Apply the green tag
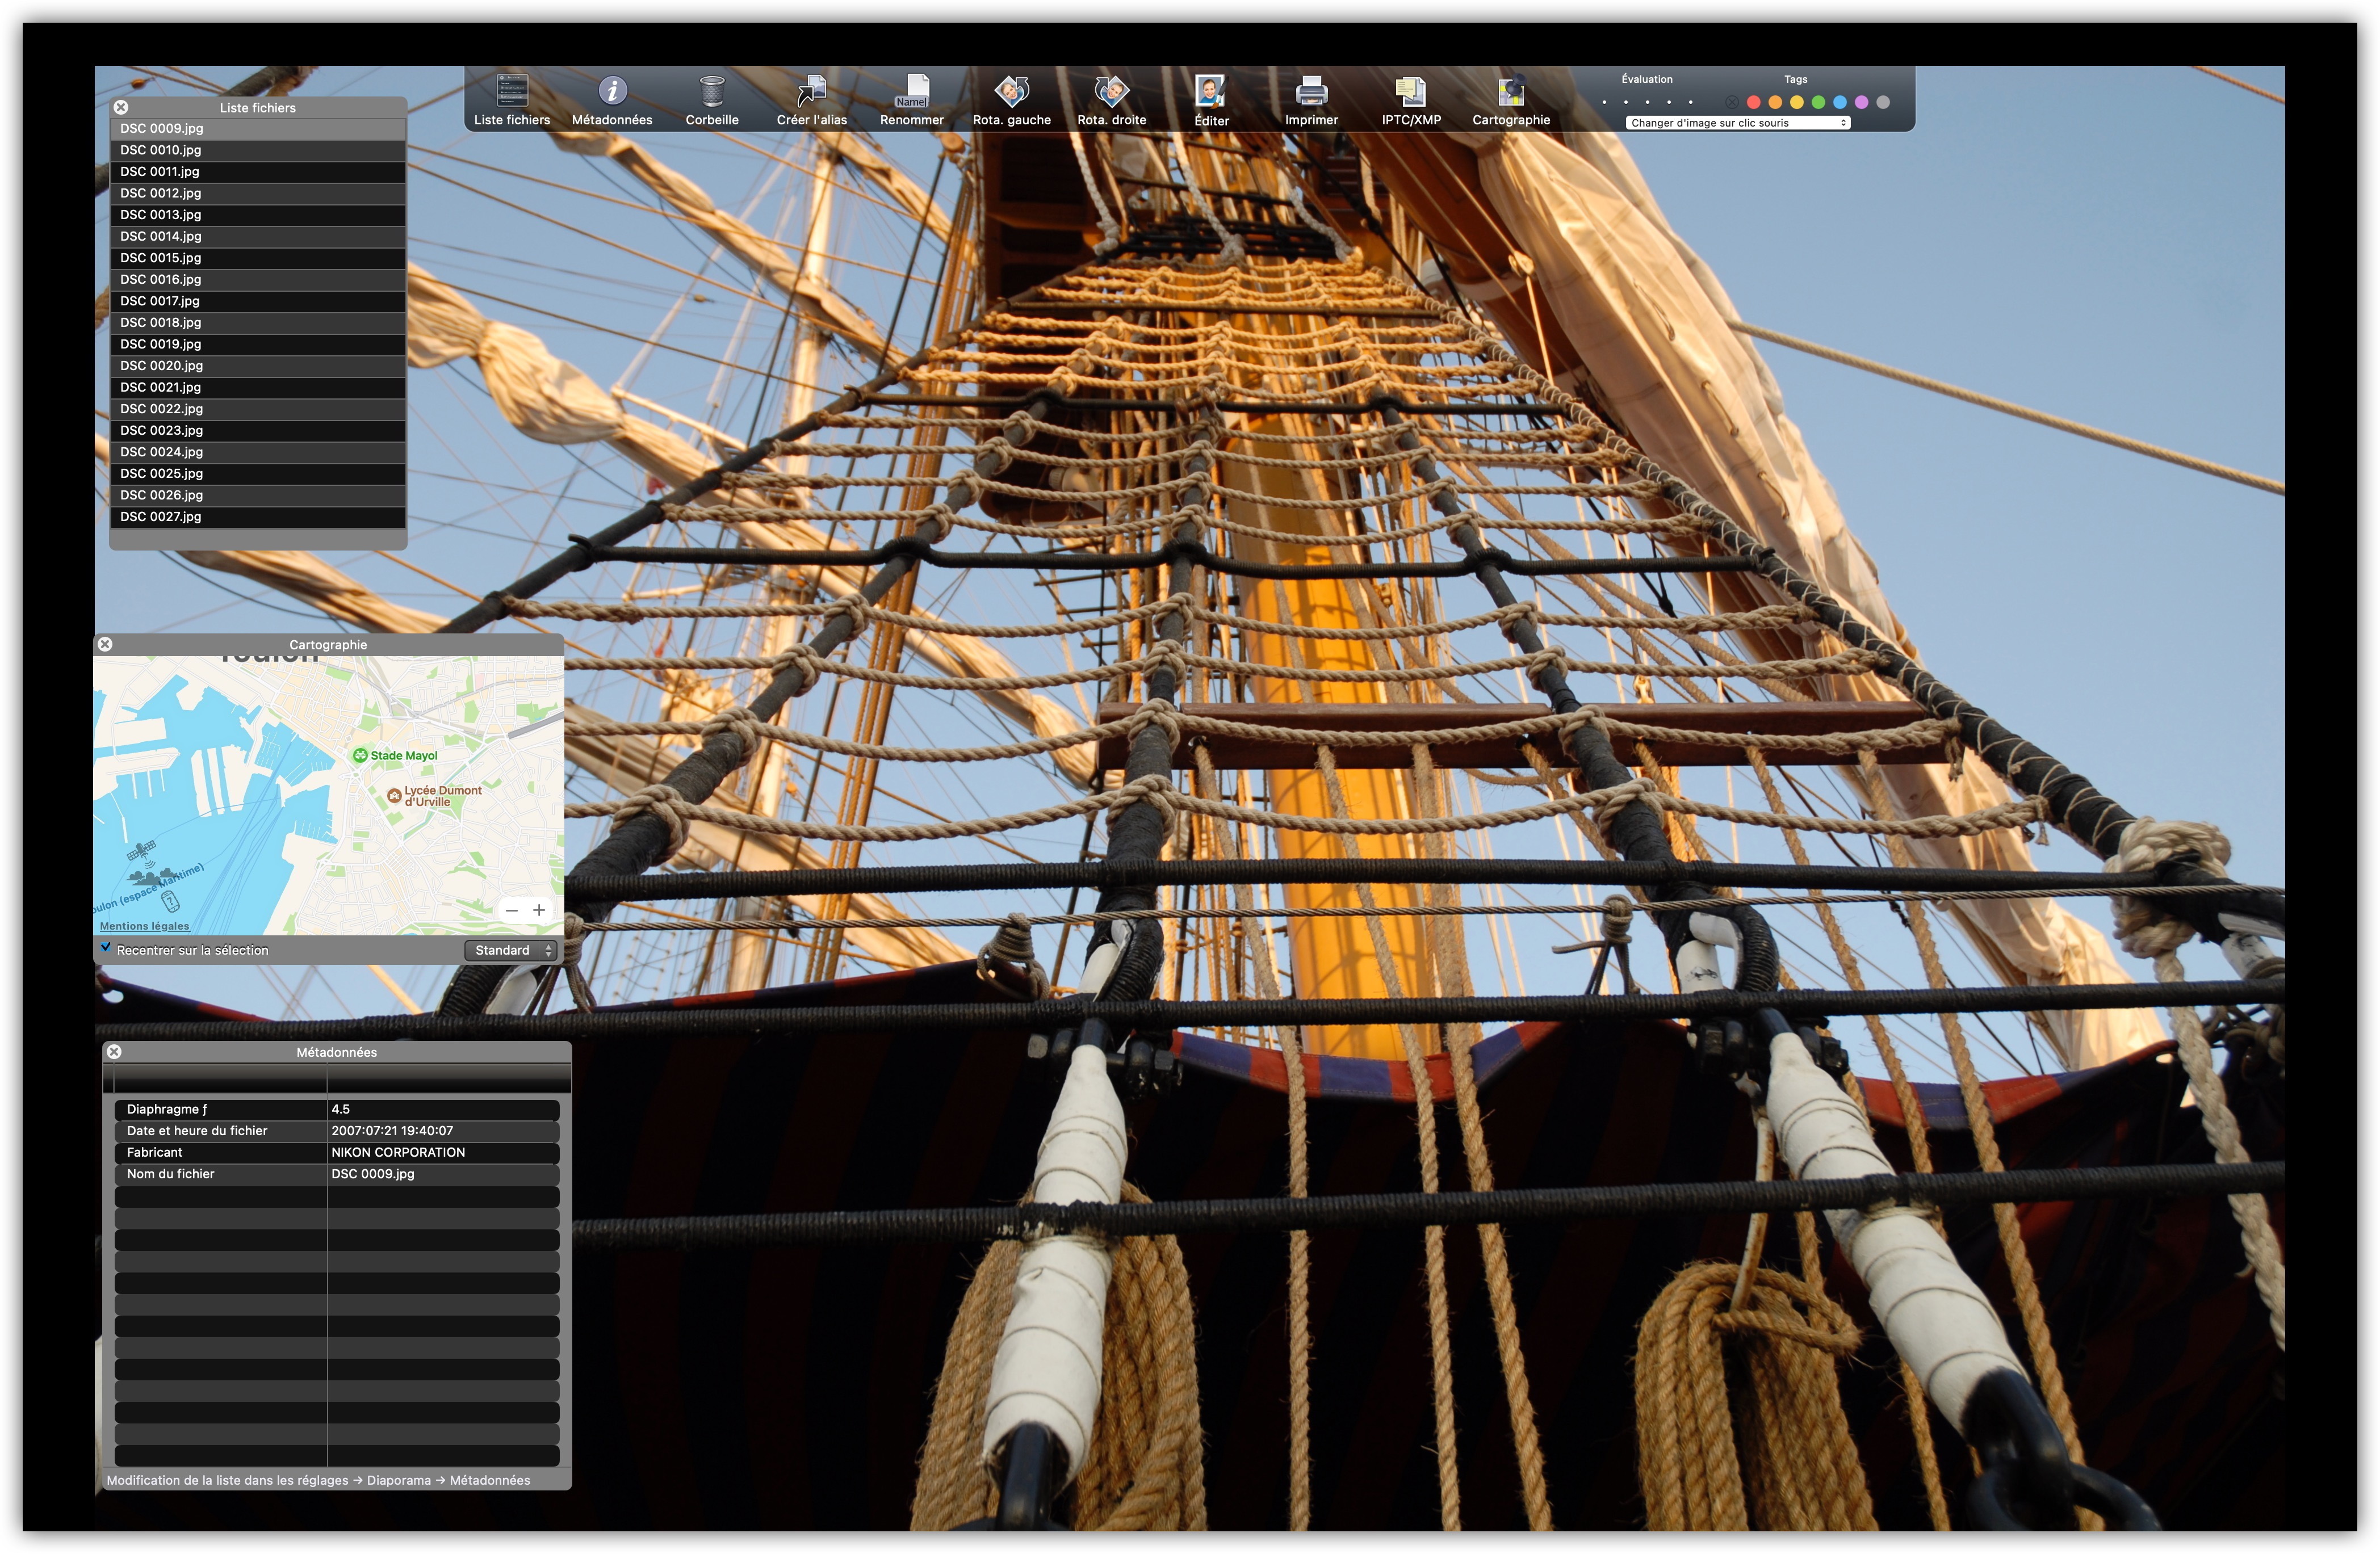 pos(1818,102)
